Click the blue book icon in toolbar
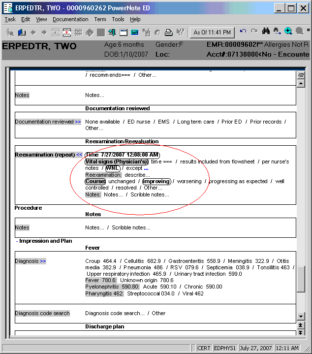Viewport: 312px width, 354px height. 22,32
